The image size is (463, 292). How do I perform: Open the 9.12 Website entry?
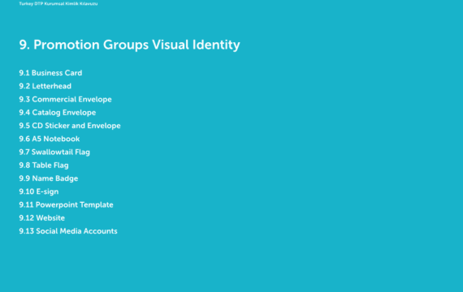(x=42, y=218)
